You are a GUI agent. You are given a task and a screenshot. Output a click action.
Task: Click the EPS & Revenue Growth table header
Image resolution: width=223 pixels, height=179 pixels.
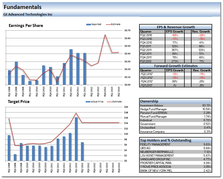point(175,27)
